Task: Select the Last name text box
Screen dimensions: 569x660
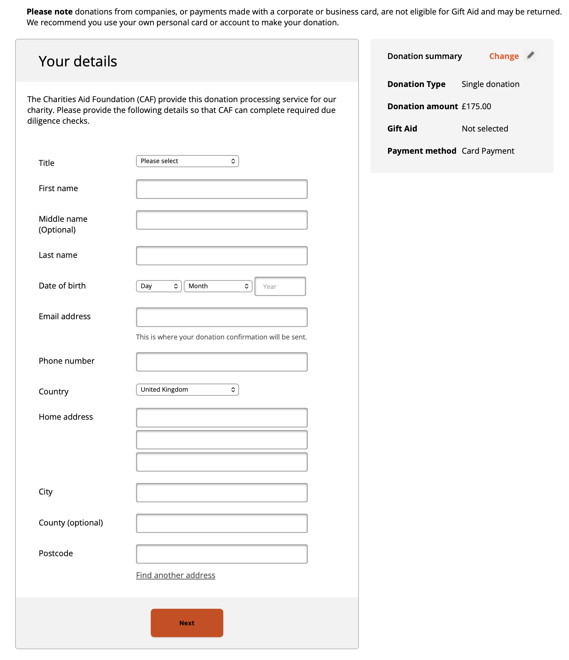Action: tap(222, 256)
